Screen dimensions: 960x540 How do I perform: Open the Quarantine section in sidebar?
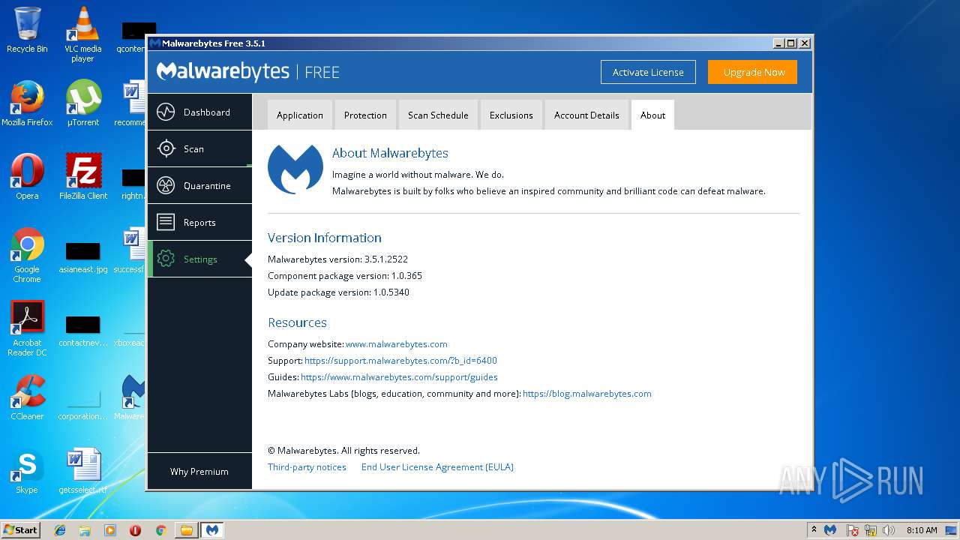pos(199,185)
